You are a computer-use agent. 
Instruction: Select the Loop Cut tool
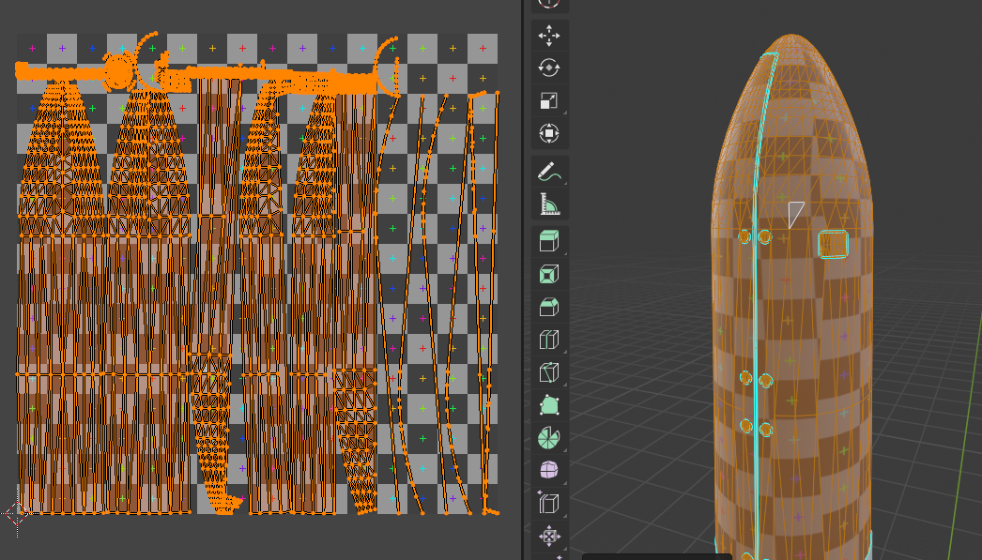549,340
